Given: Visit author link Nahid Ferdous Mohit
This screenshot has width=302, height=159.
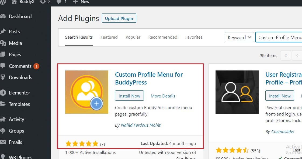Looking at the screenshot, I should (x=141, y=125).
